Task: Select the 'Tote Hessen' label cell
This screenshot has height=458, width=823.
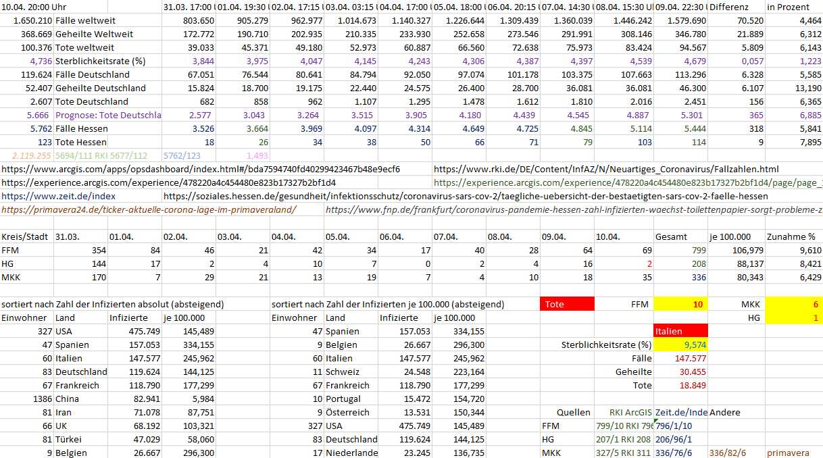Action: click(x=81, y=142)
